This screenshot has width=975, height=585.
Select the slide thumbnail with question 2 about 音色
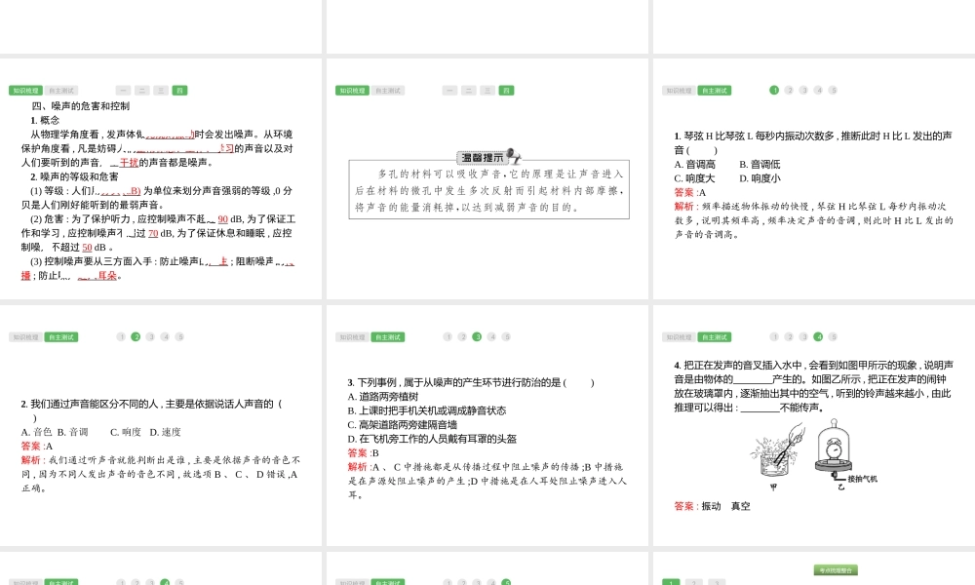pos(161,425)
